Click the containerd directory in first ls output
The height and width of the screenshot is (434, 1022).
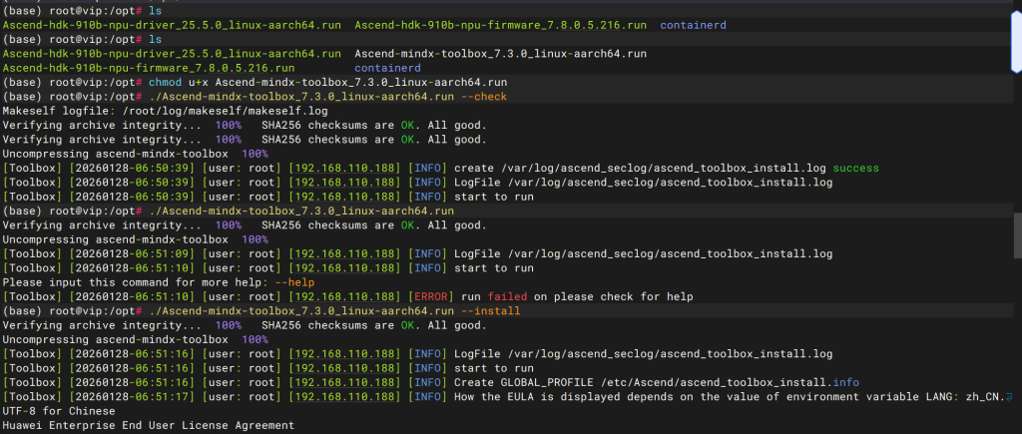pos(693,24)
